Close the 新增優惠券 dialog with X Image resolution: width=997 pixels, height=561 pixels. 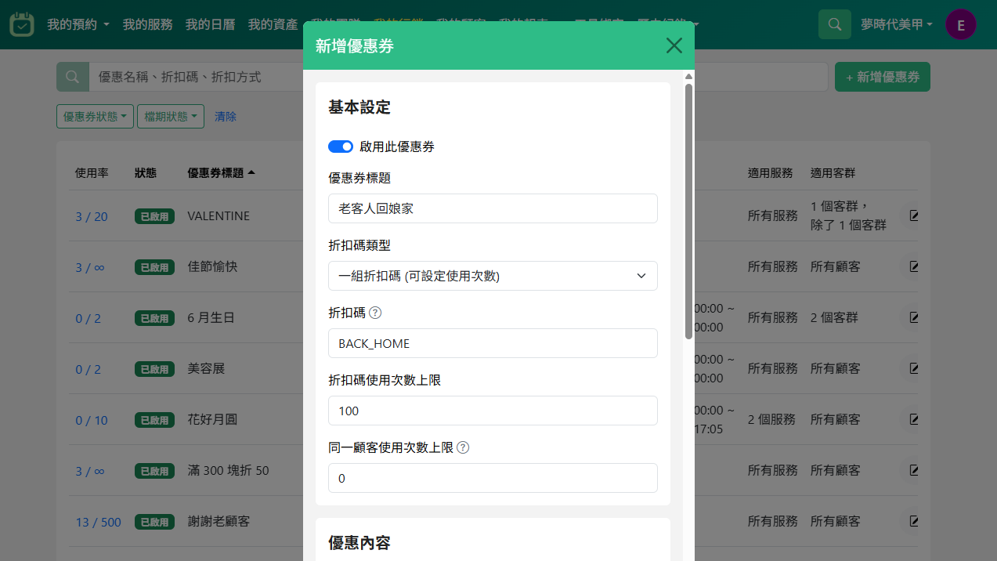pos(674,45)
